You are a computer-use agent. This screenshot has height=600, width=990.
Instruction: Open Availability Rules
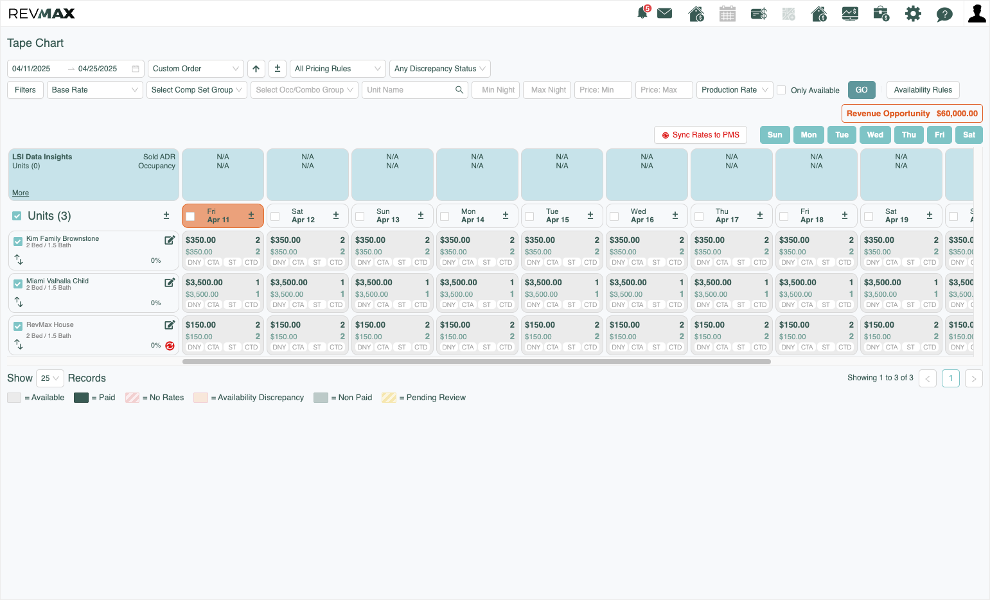[923, 90]
